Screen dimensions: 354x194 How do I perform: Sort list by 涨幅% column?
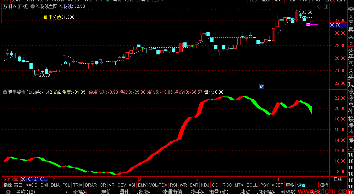(x=79, y=192)
